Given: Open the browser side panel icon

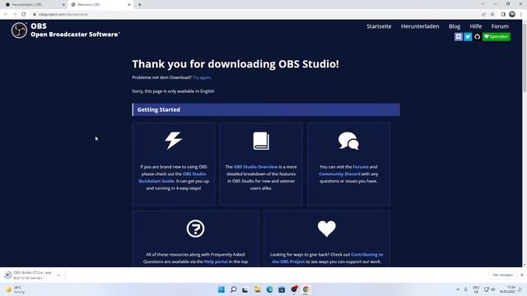Looking at the screenshot, I should tap(503, 14).
